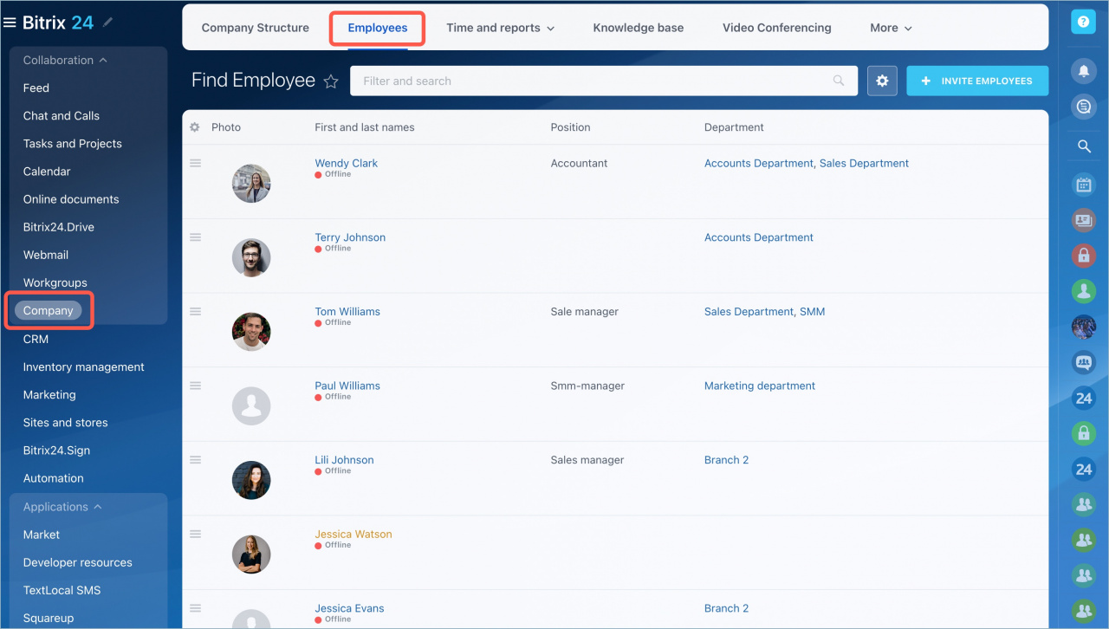Open Online documents menu item

coord(71,199)
